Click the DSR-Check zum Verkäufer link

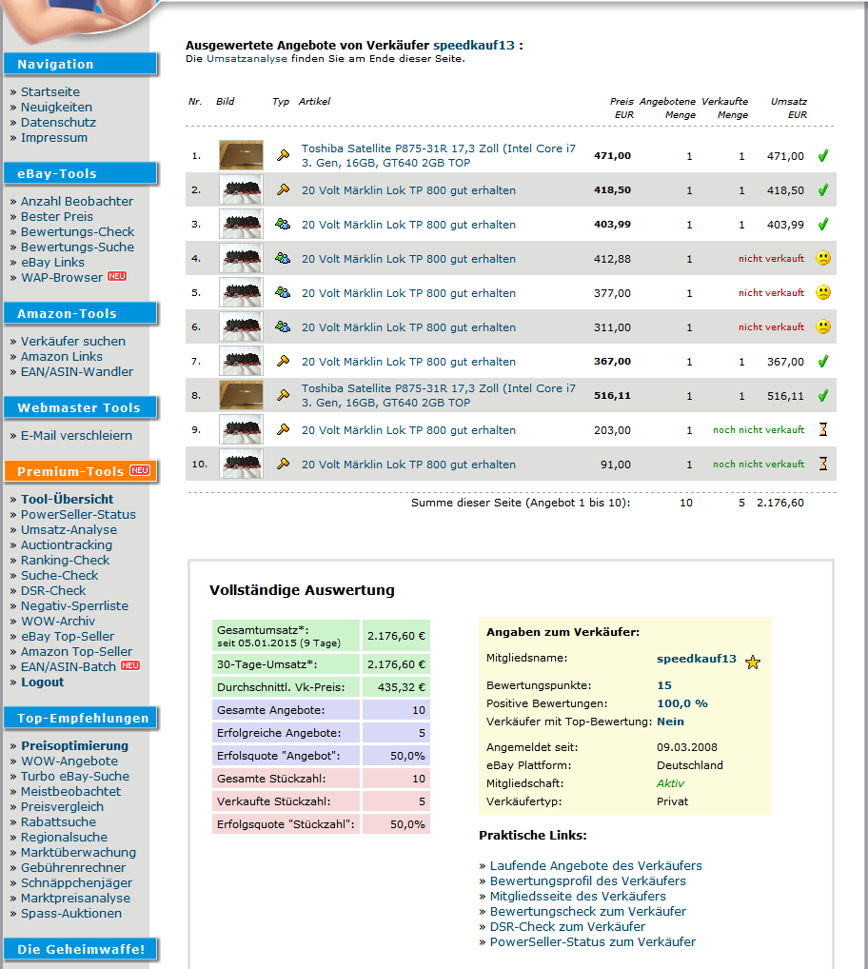pos(567,927)
